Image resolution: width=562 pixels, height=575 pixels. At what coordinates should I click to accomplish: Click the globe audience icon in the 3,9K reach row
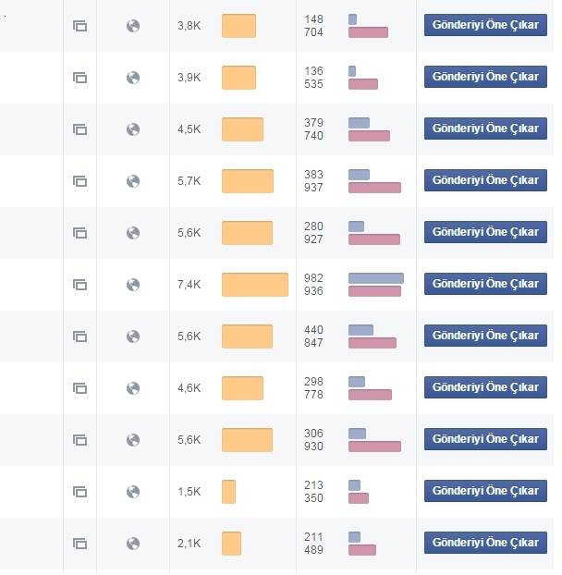coord(133,78)
